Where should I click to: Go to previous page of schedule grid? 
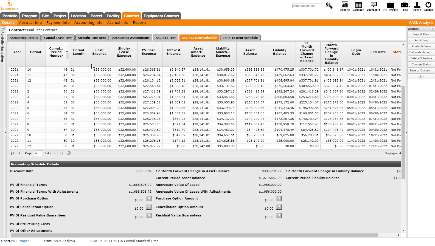(19, 153)
